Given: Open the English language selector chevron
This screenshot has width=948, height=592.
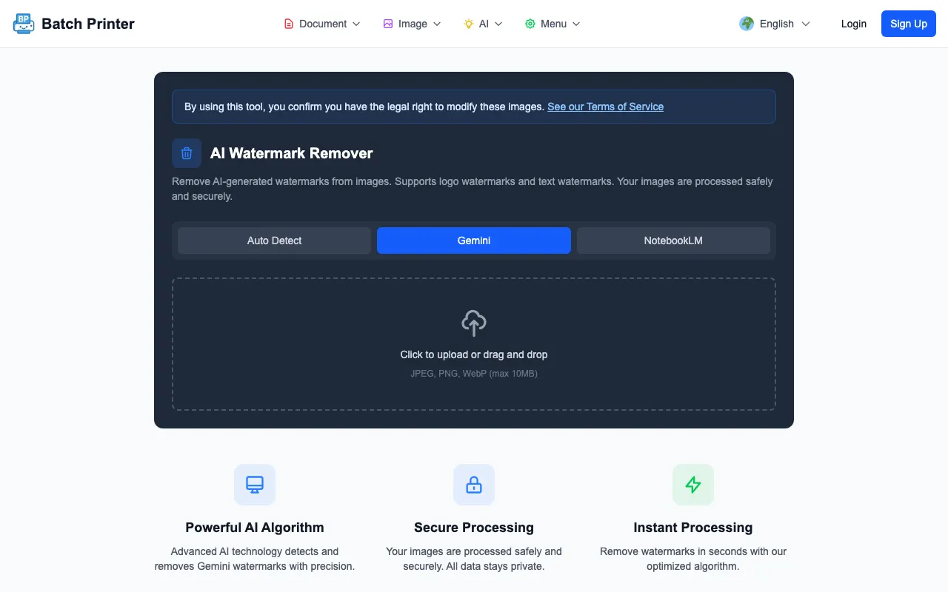Looking at the screenshot, I should coord(806,24).
